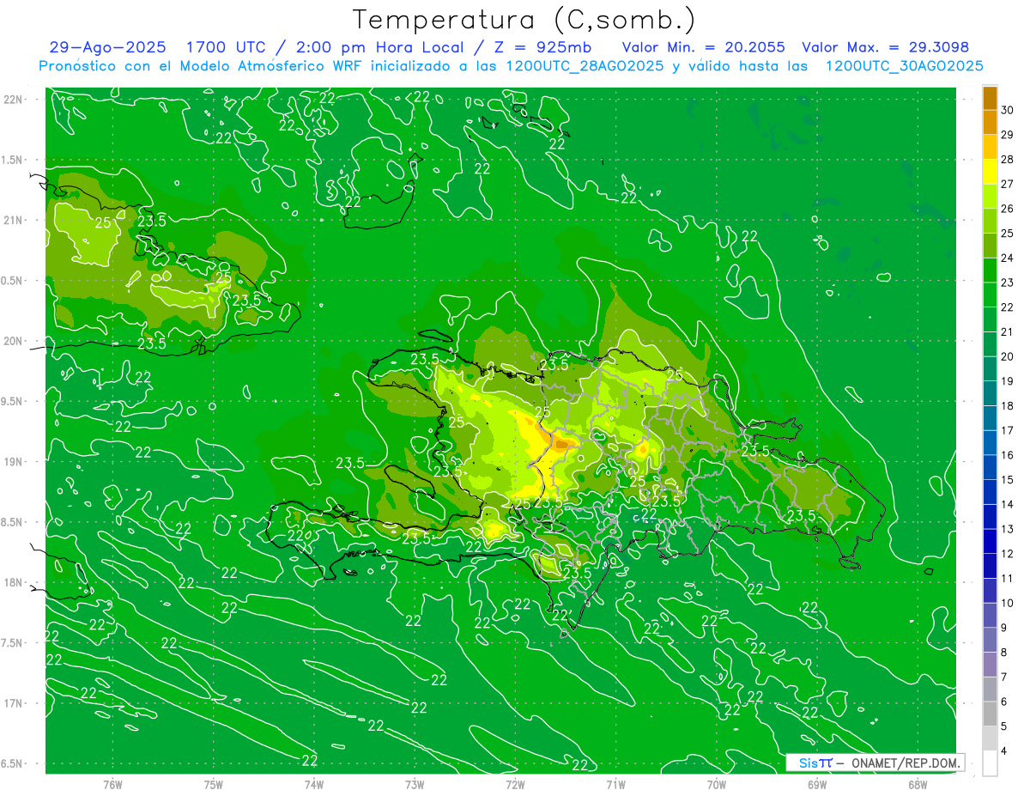The image size is (1030, 796).
Task: Click the "72W" longitude axis label
Action: [515, 785]
